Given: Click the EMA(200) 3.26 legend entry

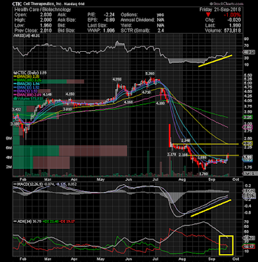Looking at the screenshot, I should [28, 81].
